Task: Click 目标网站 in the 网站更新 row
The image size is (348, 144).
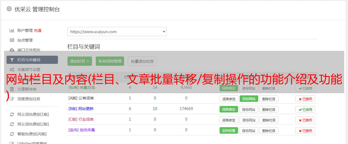Action: [x=249, y=109]
